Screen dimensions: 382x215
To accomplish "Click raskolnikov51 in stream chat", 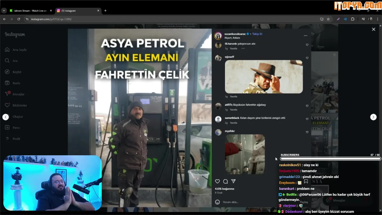I will pyautogui.click(x=290, y=165).
